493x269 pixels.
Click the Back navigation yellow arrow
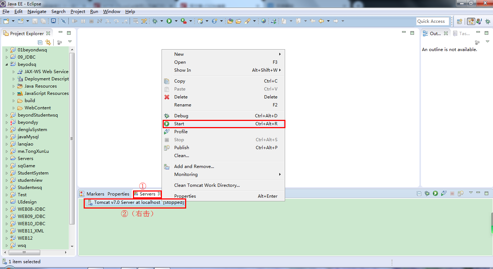[321, 21]
